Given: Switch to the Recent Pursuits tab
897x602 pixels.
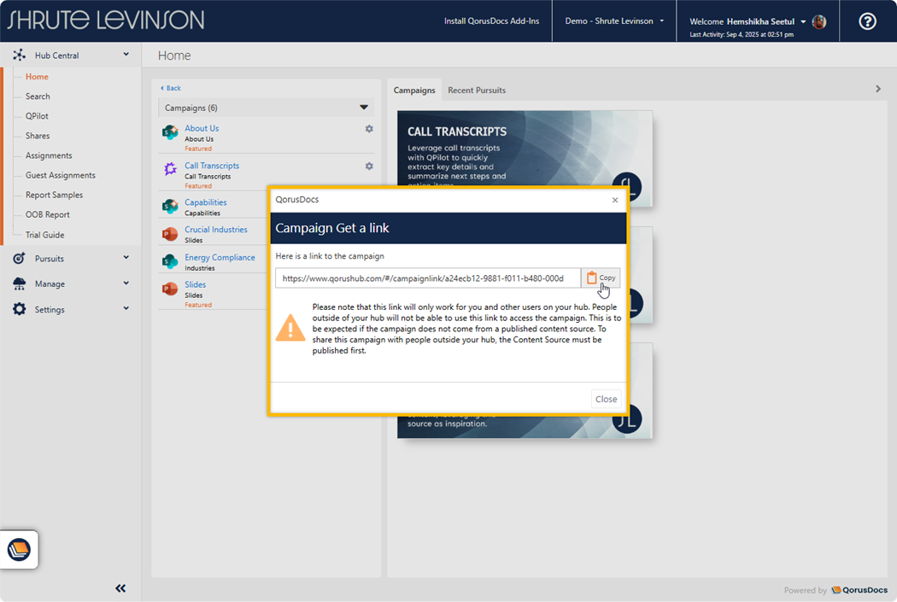Looking at the screenshot, I should (x=477, y=91).
